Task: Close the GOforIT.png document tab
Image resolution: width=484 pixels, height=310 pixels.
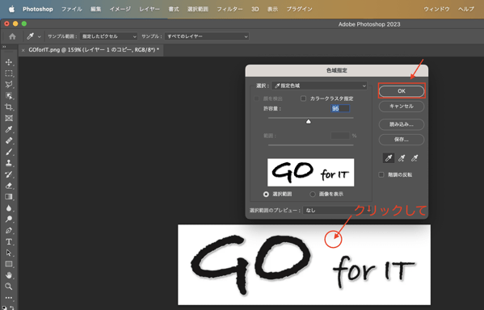Action: click(23, 50)
